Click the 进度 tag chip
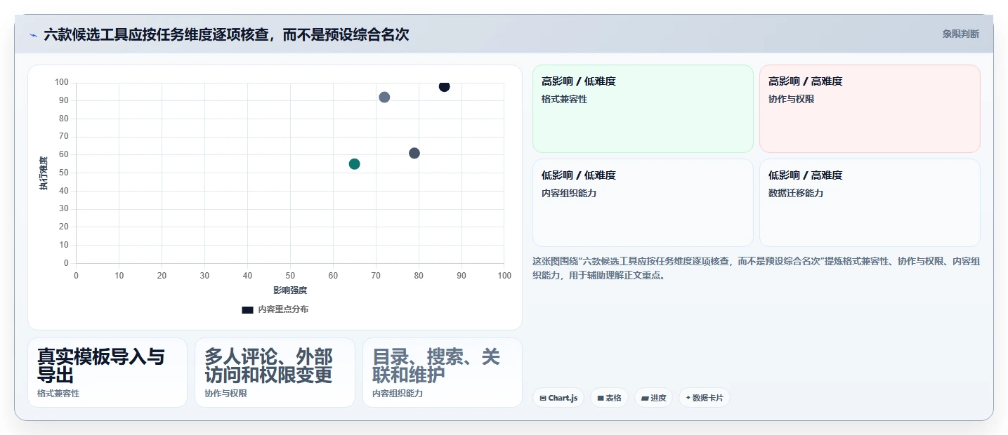Viewport: 1008px width, 435px height. coord(653,398)
